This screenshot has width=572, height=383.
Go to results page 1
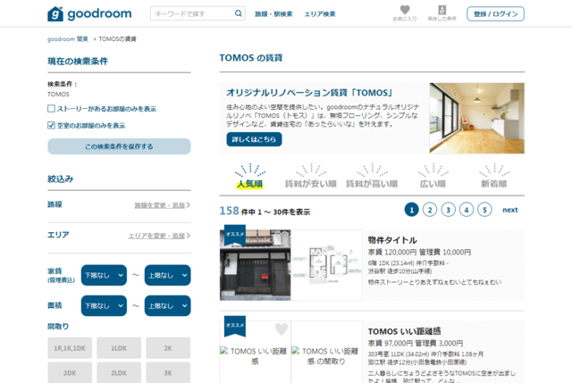point(411,210)
